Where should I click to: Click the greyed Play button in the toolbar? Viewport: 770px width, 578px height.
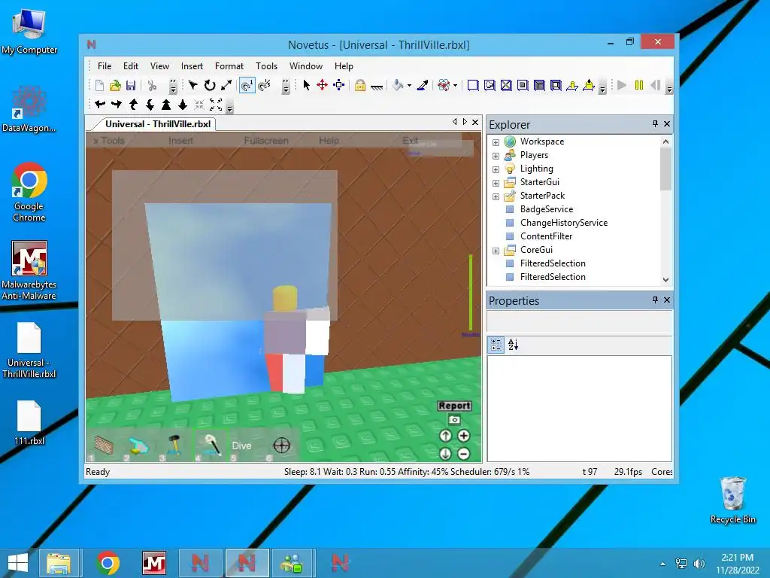click(x=622, y=86)
